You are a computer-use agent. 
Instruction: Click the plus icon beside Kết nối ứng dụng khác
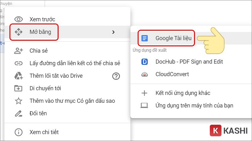pyautogui.click(x=144, y=93)
